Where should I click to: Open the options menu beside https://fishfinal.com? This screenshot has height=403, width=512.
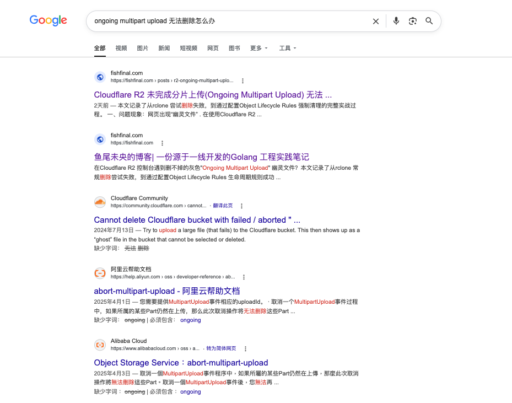click(x=162, y=143)
